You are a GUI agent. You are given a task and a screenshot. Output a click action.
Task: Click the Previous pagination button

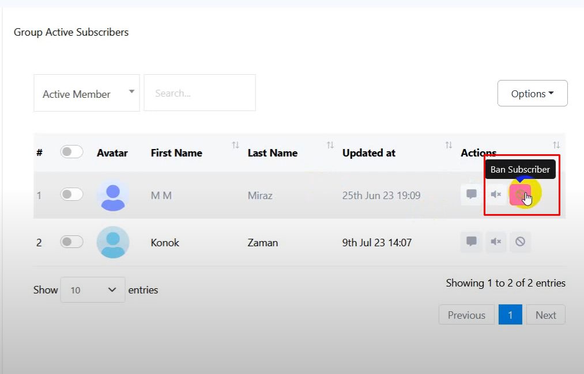coord(466,315)
